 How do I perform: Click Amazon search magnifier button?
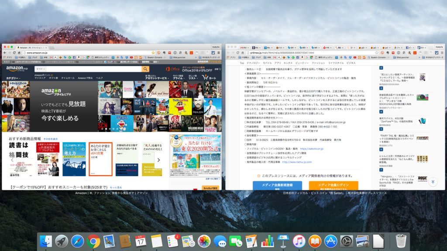[x=145, y=69]
